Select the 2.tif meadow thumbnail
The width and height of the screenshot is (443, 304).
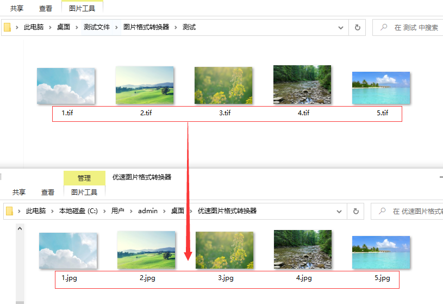[145, 85]
